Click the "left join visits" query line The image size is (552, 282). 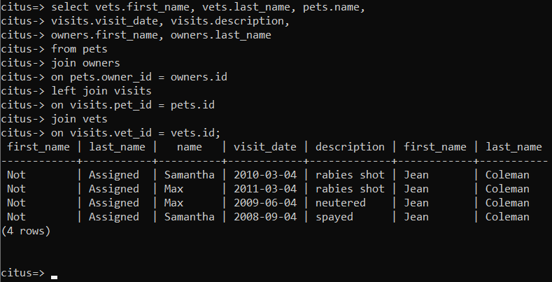pyautogui.click(x=101, y=91)
